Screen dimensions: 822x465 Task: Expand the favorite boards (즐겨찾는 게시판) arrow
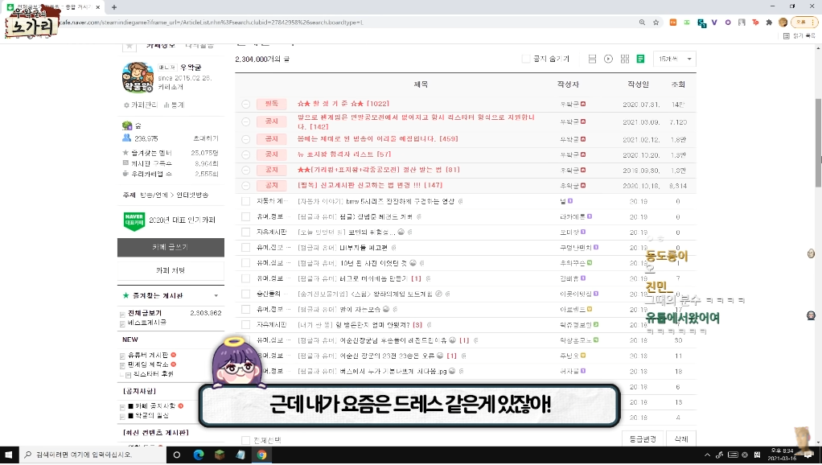(x=216, y=296)
